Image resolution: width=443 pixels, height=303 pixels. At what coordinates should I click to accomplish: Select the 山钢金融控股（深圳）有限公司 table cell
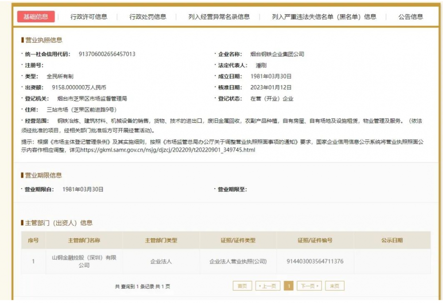[x=84, y=261]
